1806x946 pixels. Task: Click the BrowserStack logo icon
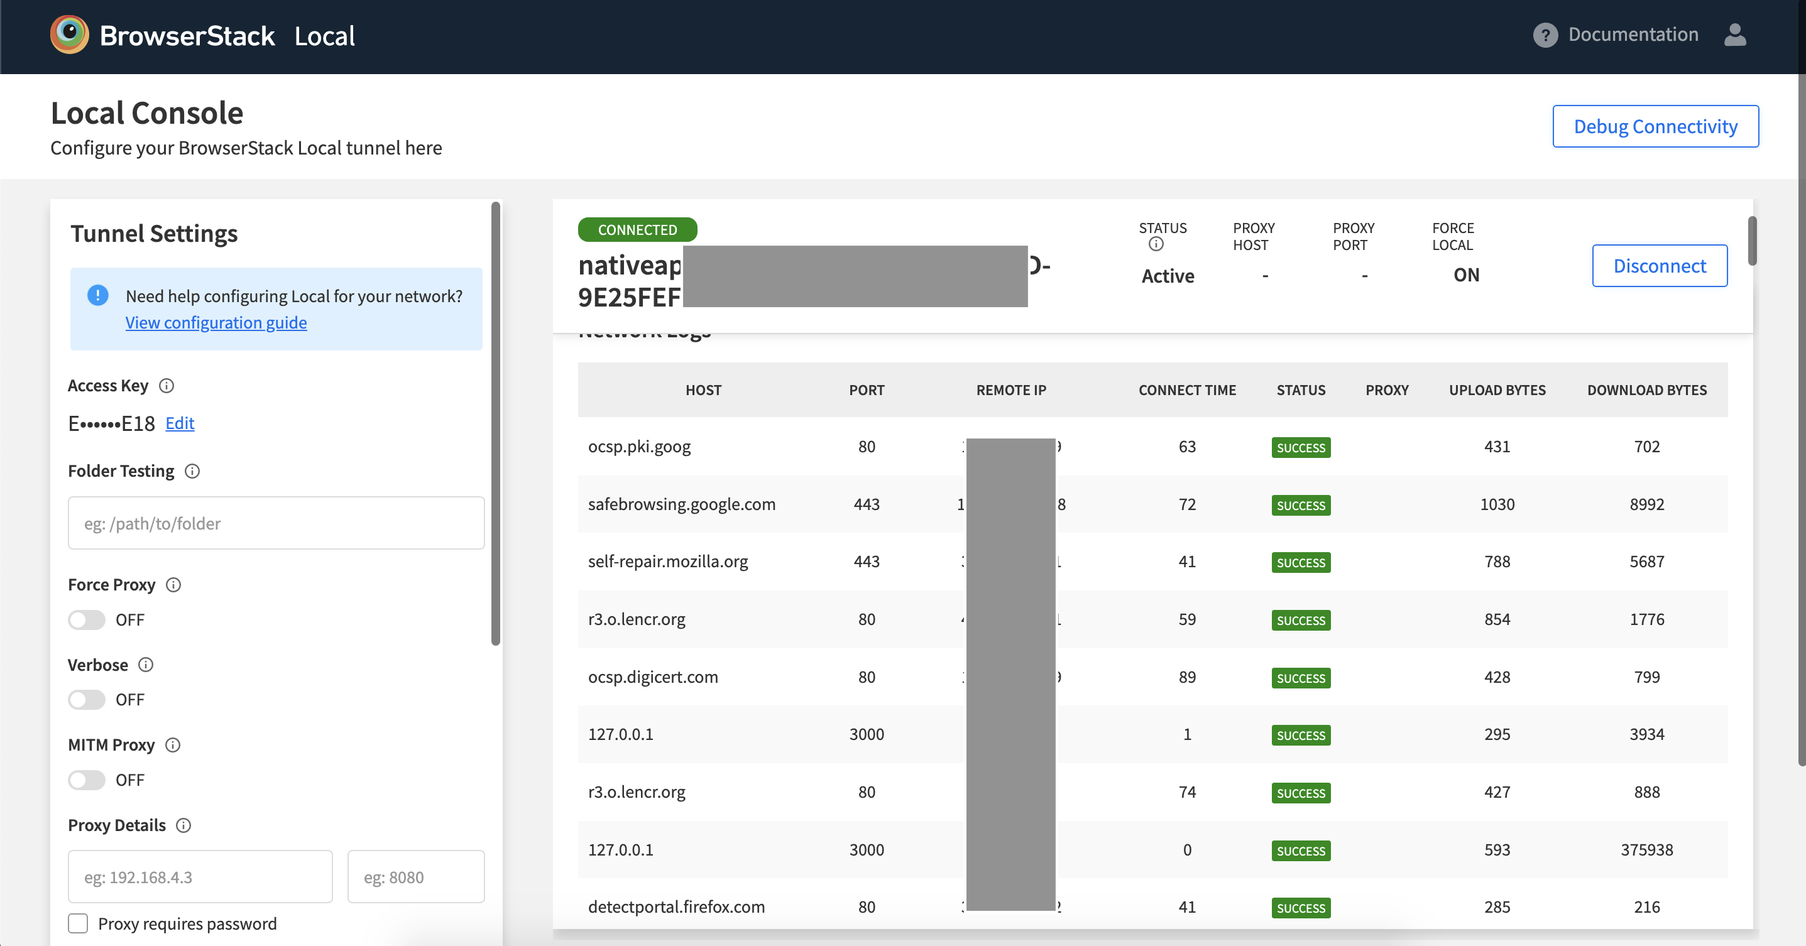pos(69,35)
